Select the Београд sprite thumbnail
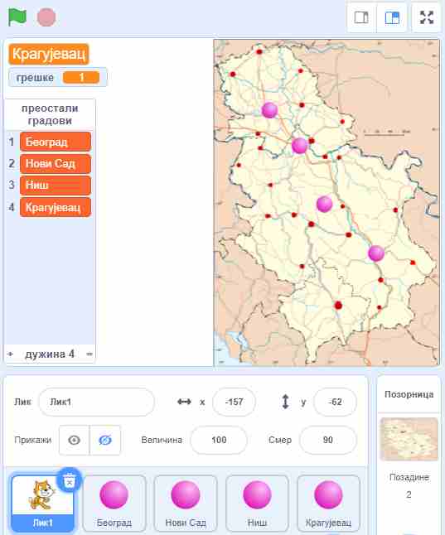The height and width of the screenshot is (535, 445). click(114, 503)
